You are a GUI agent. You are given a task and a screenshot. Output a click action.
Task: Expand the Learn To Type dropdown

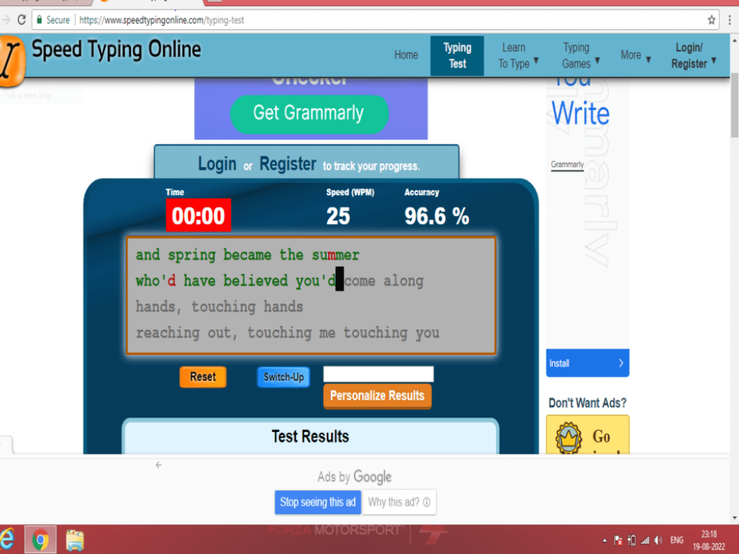coord(519,55)
